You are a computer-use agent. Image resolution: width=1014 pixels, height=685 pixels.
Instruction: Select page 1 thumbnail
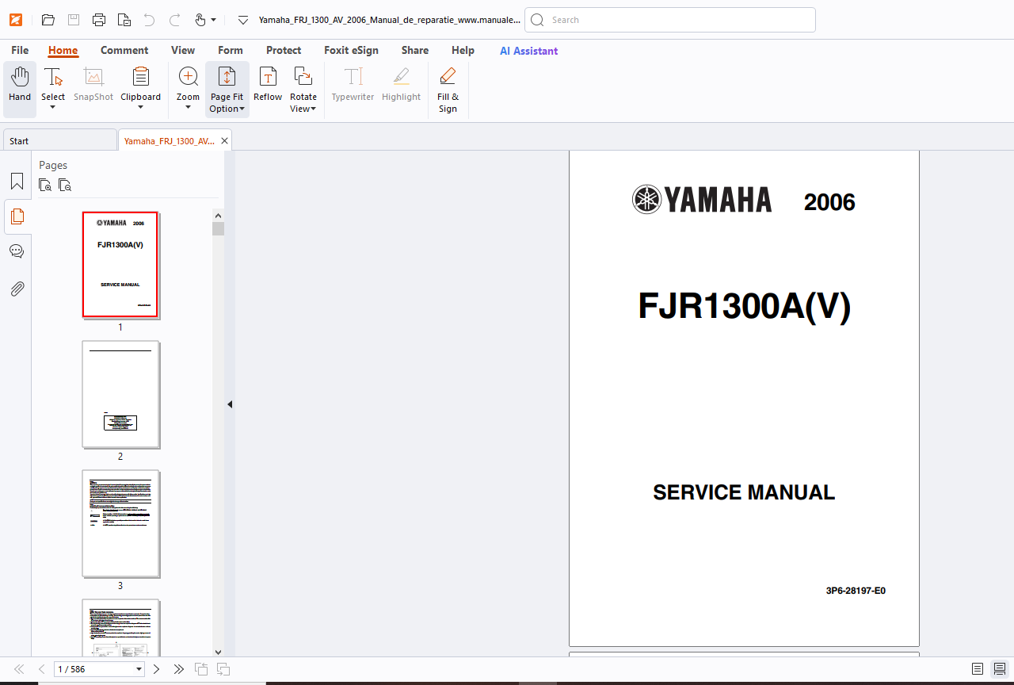click(120, 265)
